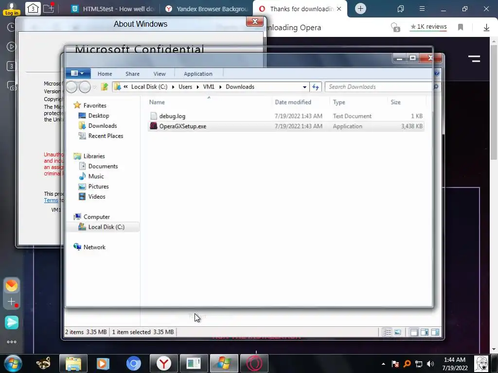Click the Explorer Forward button
The image size is (498, 373).
pyautogui.click(x=85, y=87)
